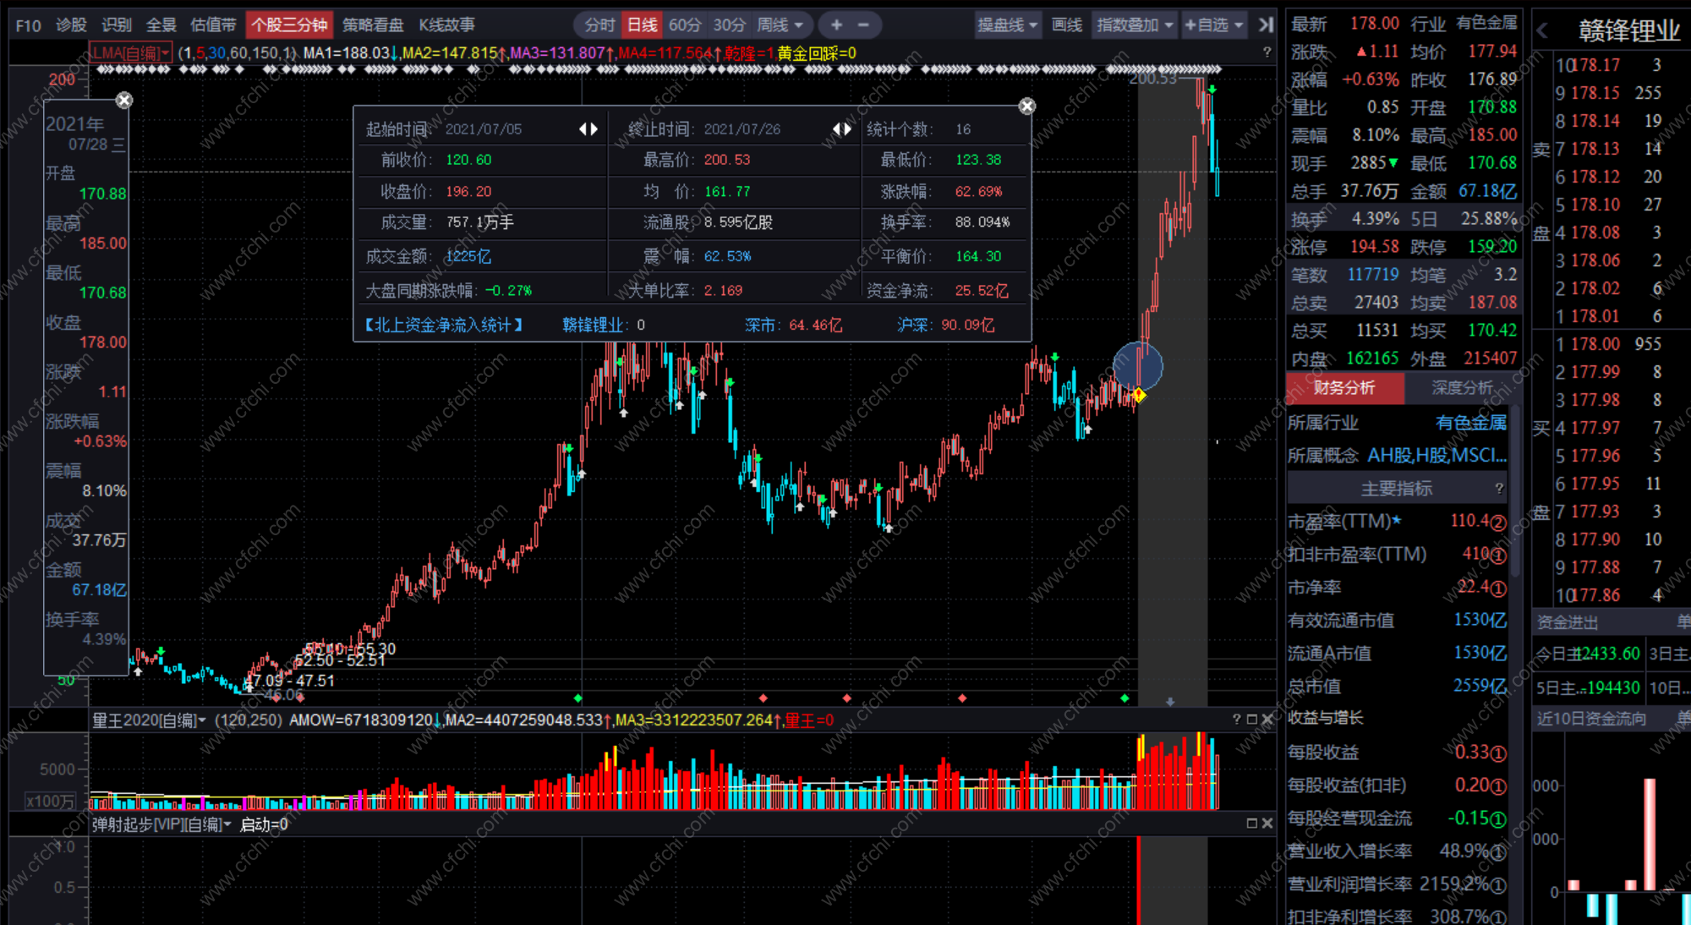
Task: Maximize the 量王2020 volume indicator pane
Action: tap(1251, 720)
